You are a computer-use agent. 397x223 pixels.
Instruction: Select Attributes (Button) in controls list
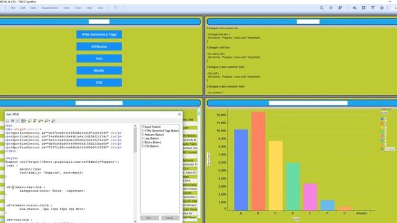point(153,134)
